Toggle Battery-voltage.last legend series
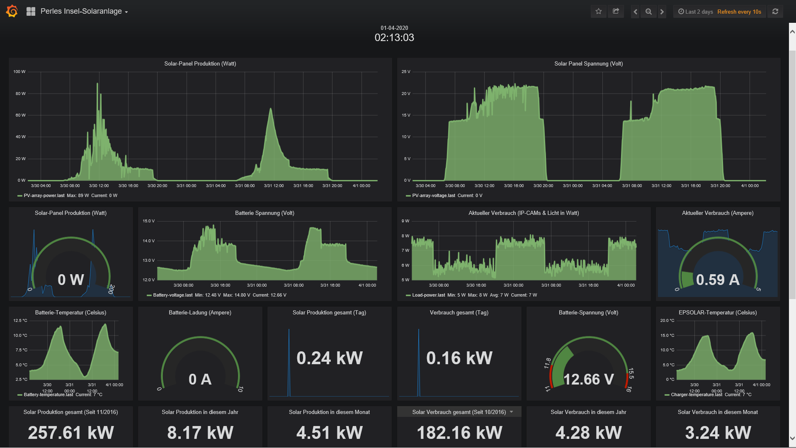Viewport: 796px width, 448px height. pos(172,295)
